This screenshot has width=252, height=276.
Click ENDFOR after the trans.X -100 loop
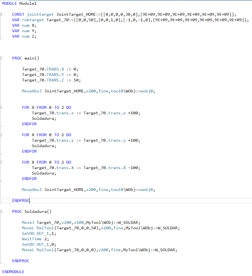click(30, 179)
